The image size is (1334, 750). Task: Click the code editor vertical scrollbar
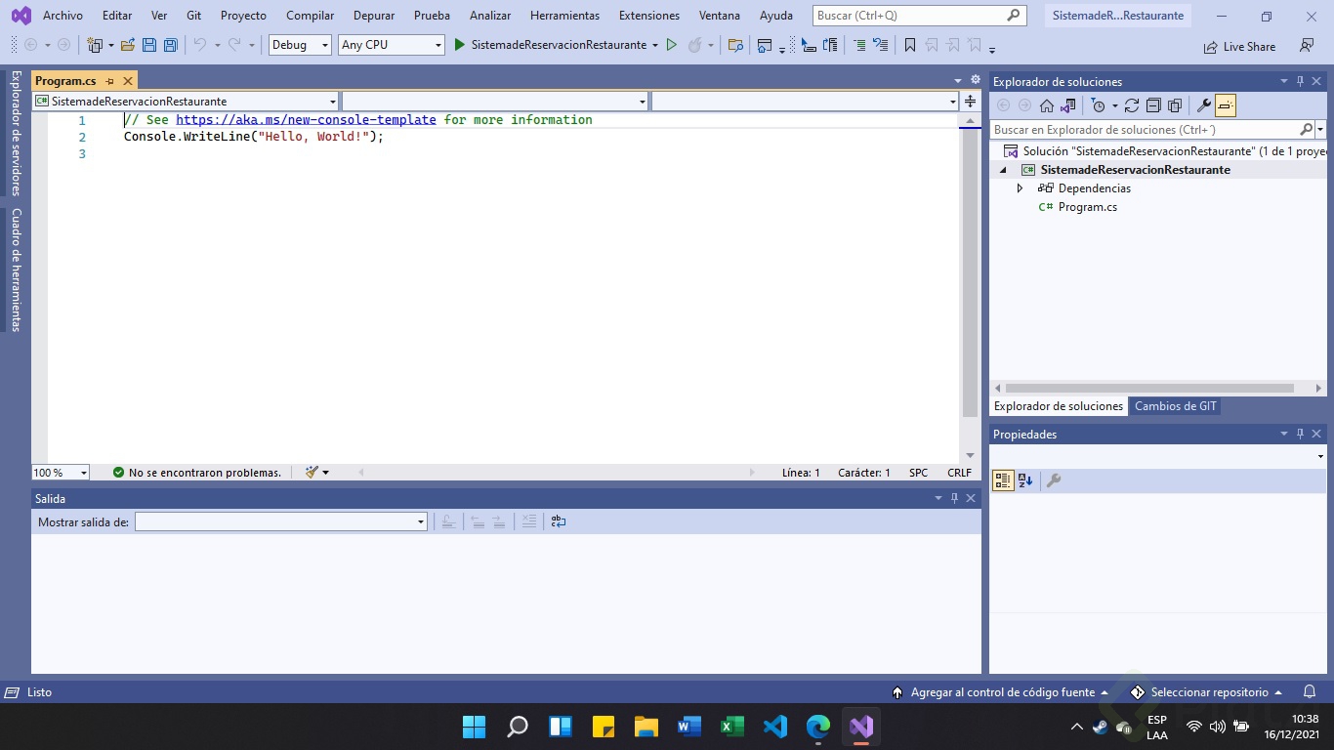[x=969, y=273]
